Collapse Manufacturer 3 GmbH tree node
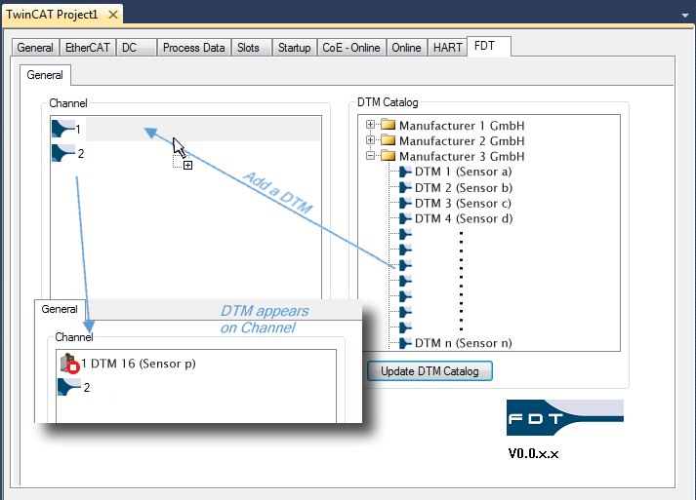This screenshot has width=696, height=500. coord(370,156)
